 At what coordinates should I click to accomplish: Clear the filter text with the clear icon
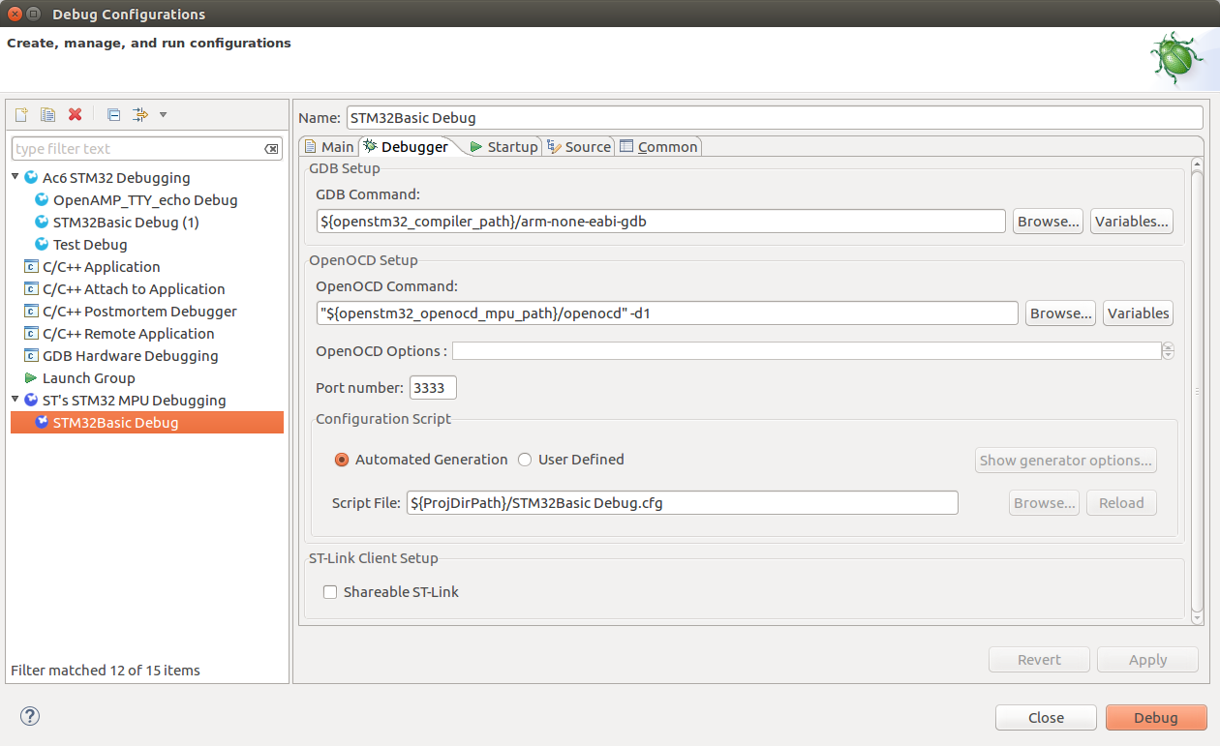point(271,149)
